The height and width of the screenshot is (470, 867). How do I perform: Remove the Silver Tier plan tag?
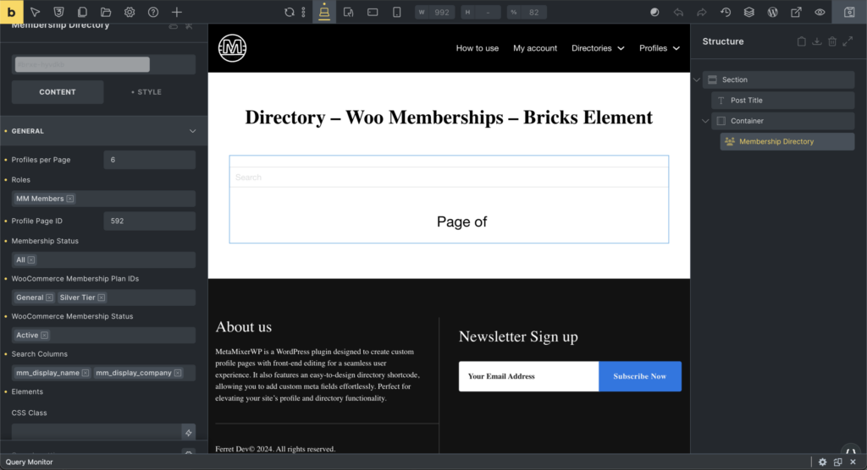click(x=102, y=298)
